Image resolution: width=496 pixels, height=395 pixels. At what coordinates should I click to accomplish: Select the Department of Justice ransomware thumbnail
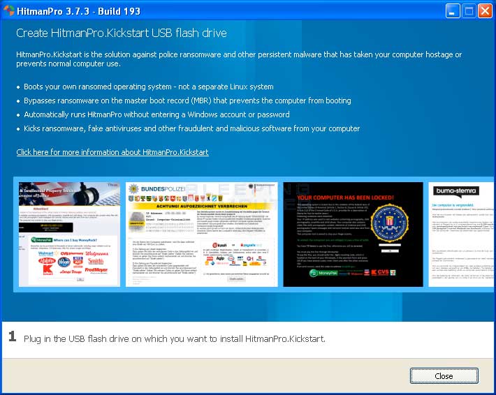click(x=67, y=234)
